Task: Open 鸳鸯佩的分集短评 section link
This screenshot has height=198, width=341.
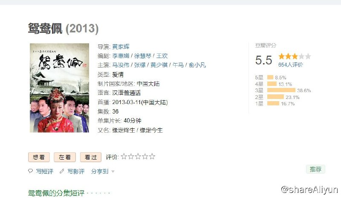Action: point(56,193)
